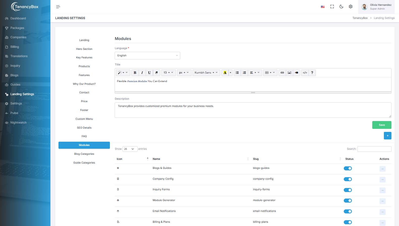Disable Email Notifications module status
399x226 pixels.
tap(348, 211)
